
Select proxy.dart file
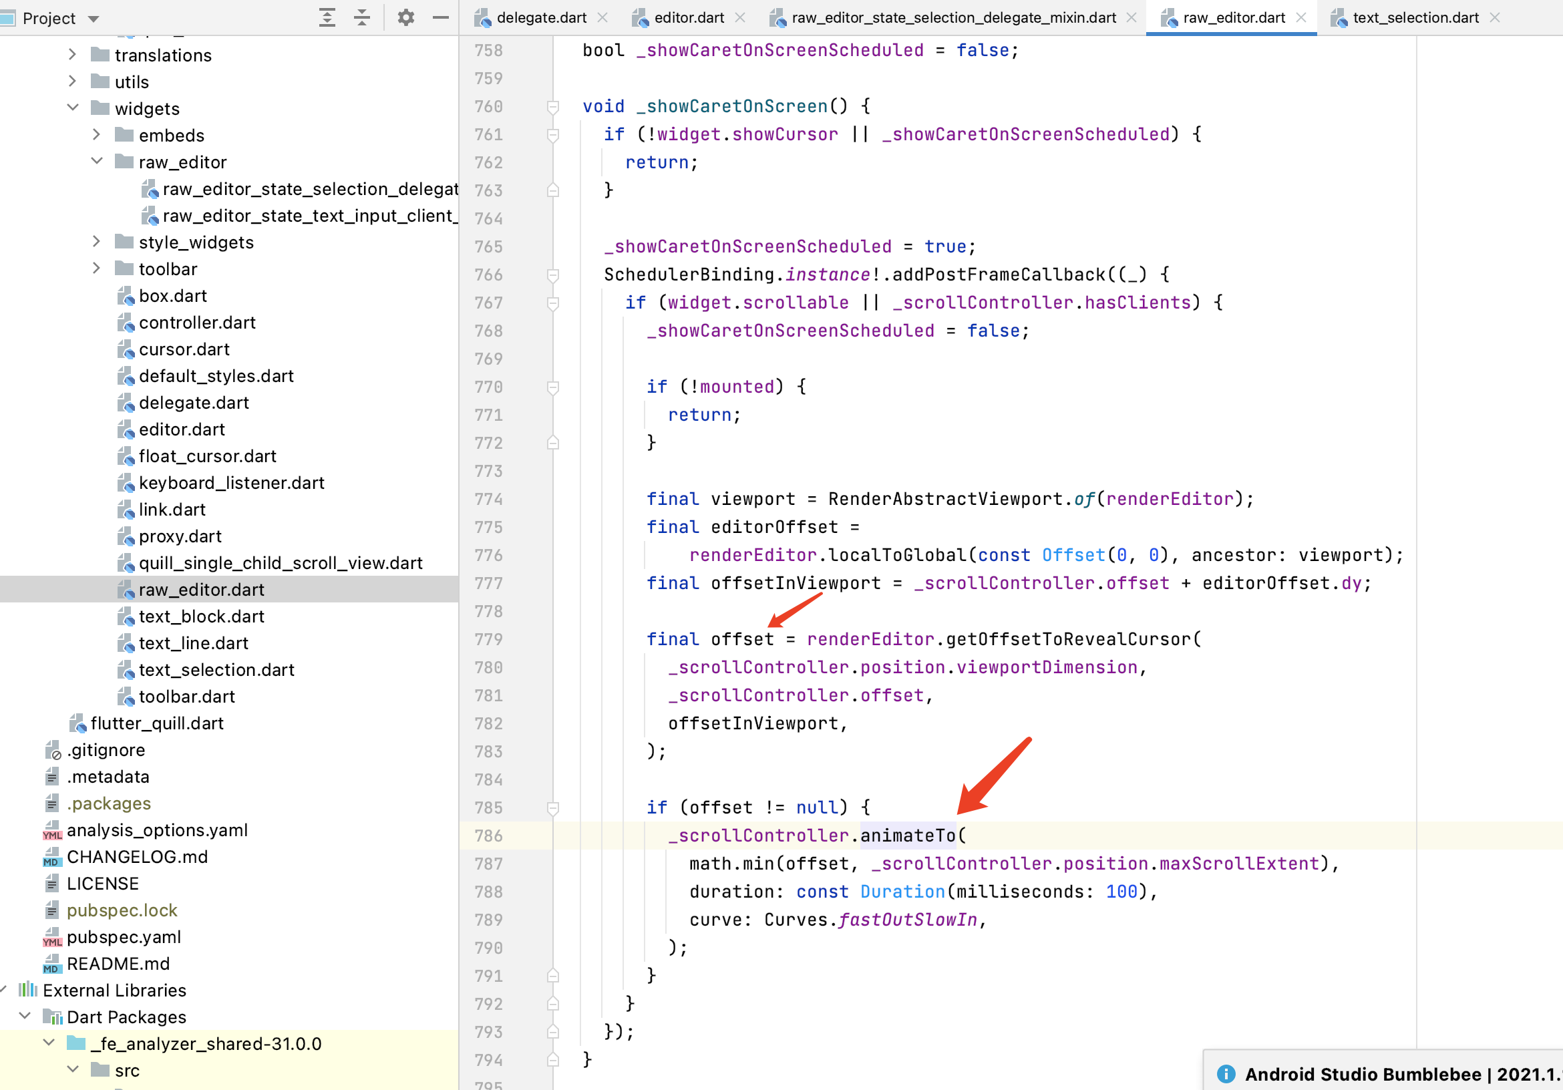tap(180, 536)
